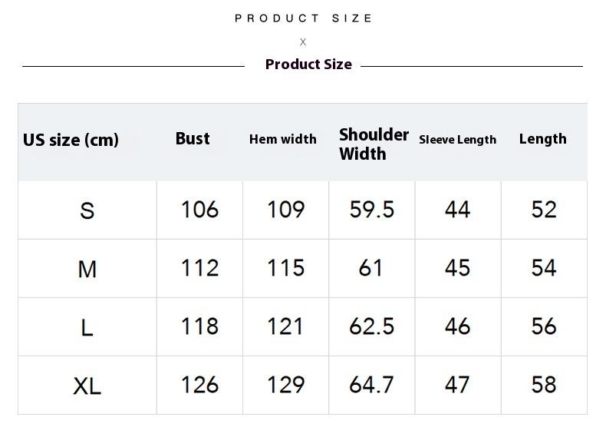Select the US size (cm) column header
The height and width of the screenshot is (427, 606).
[71, 140]
